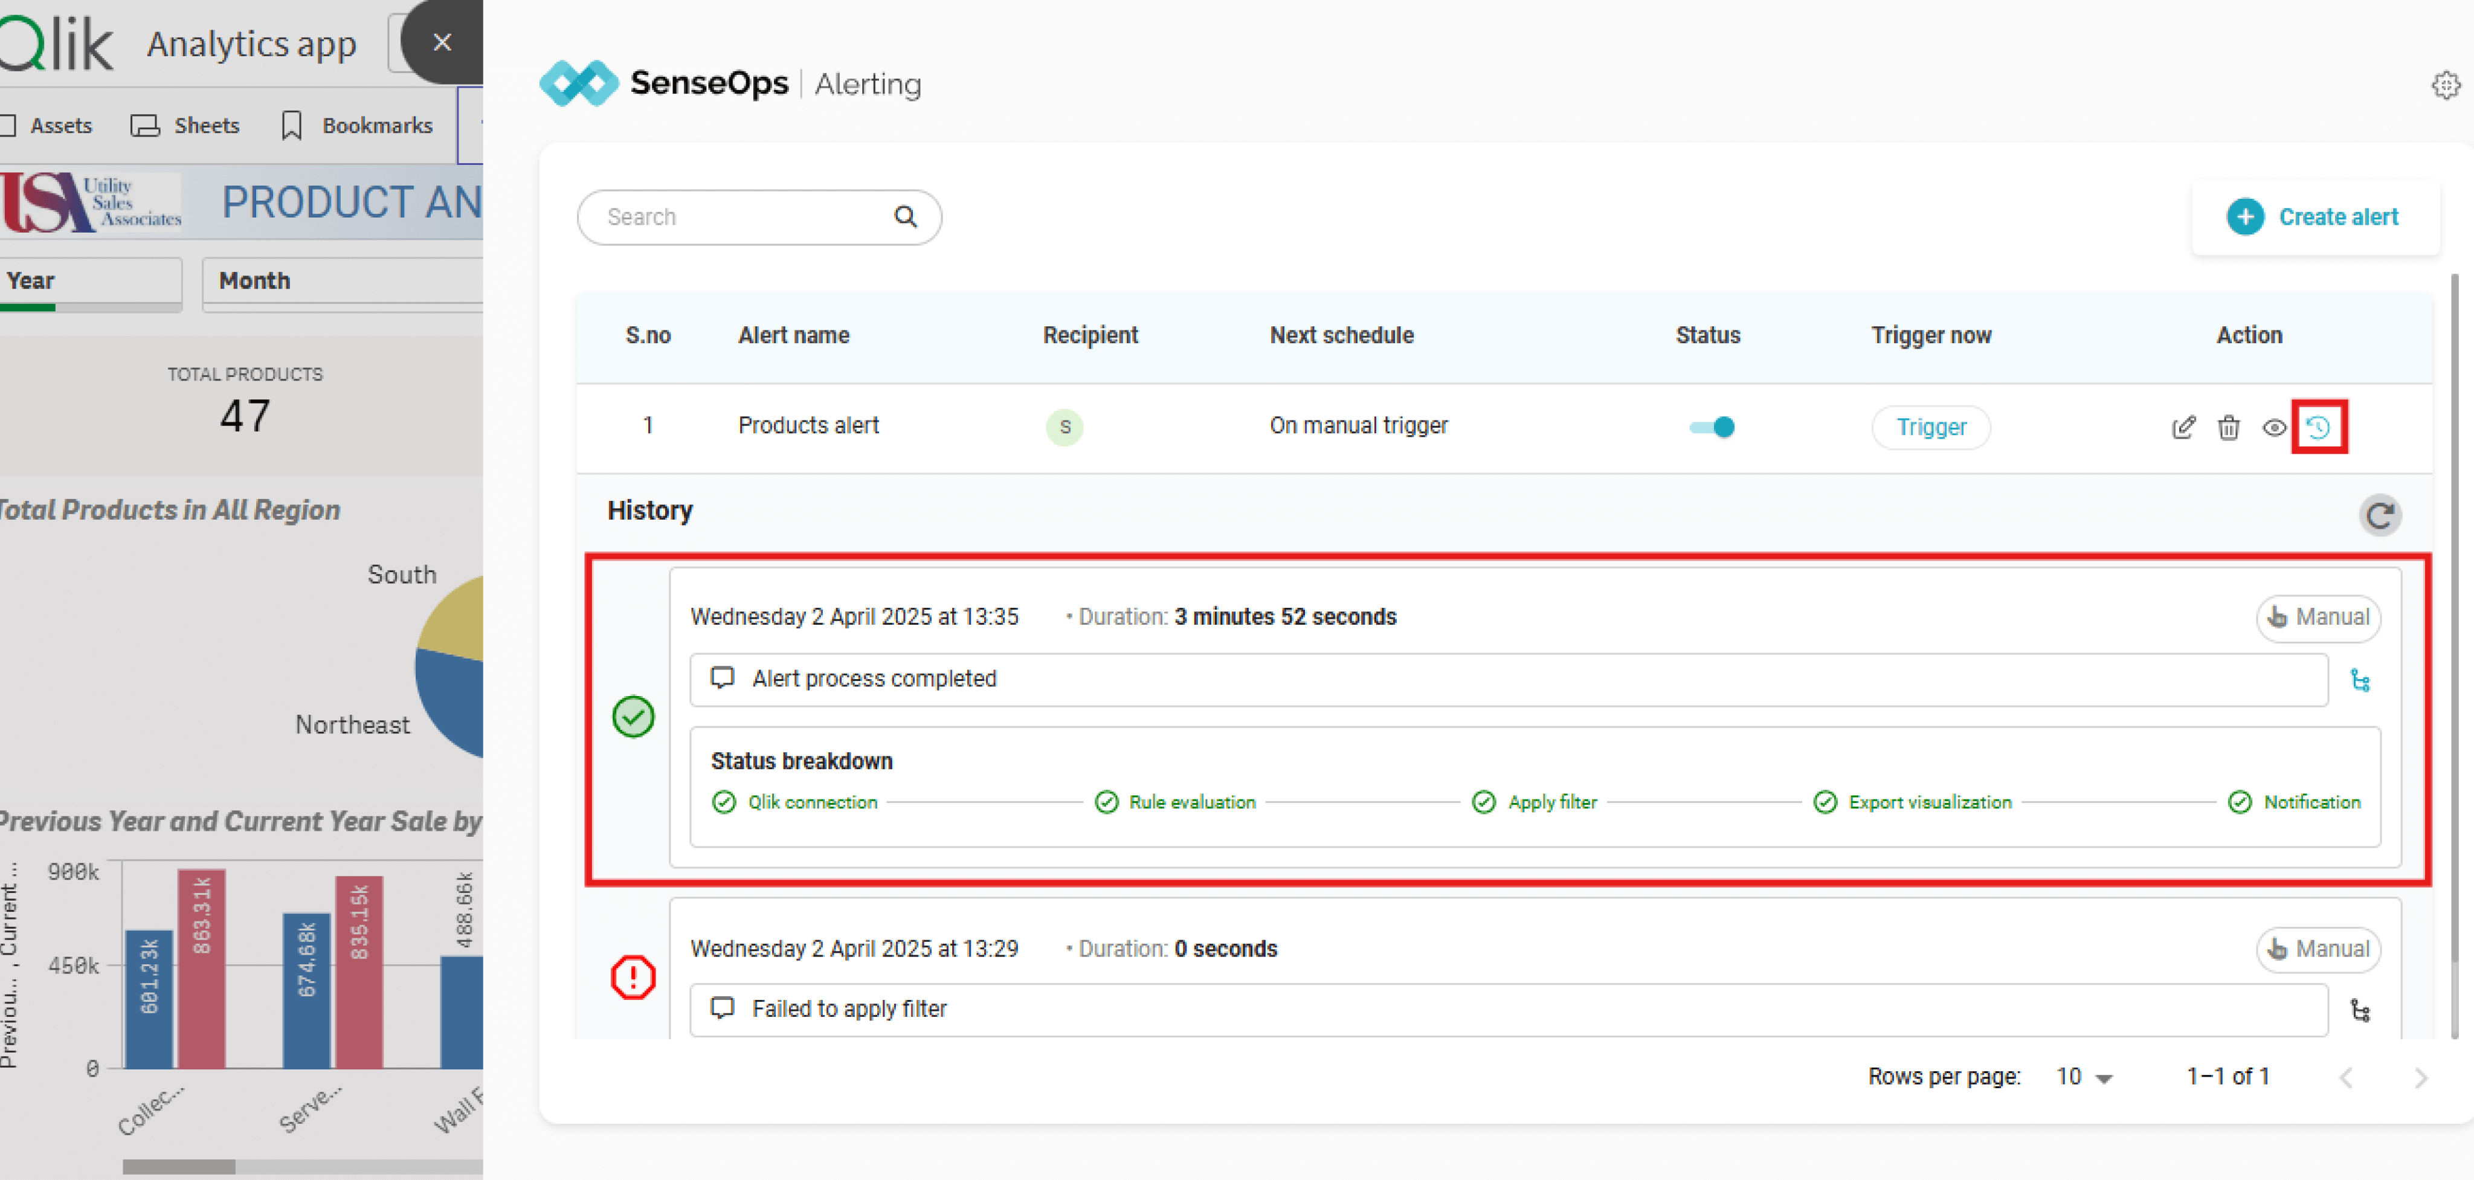Click the Alert name column header
Viewport: 2474px width, 1180px height.
point(793,335)
